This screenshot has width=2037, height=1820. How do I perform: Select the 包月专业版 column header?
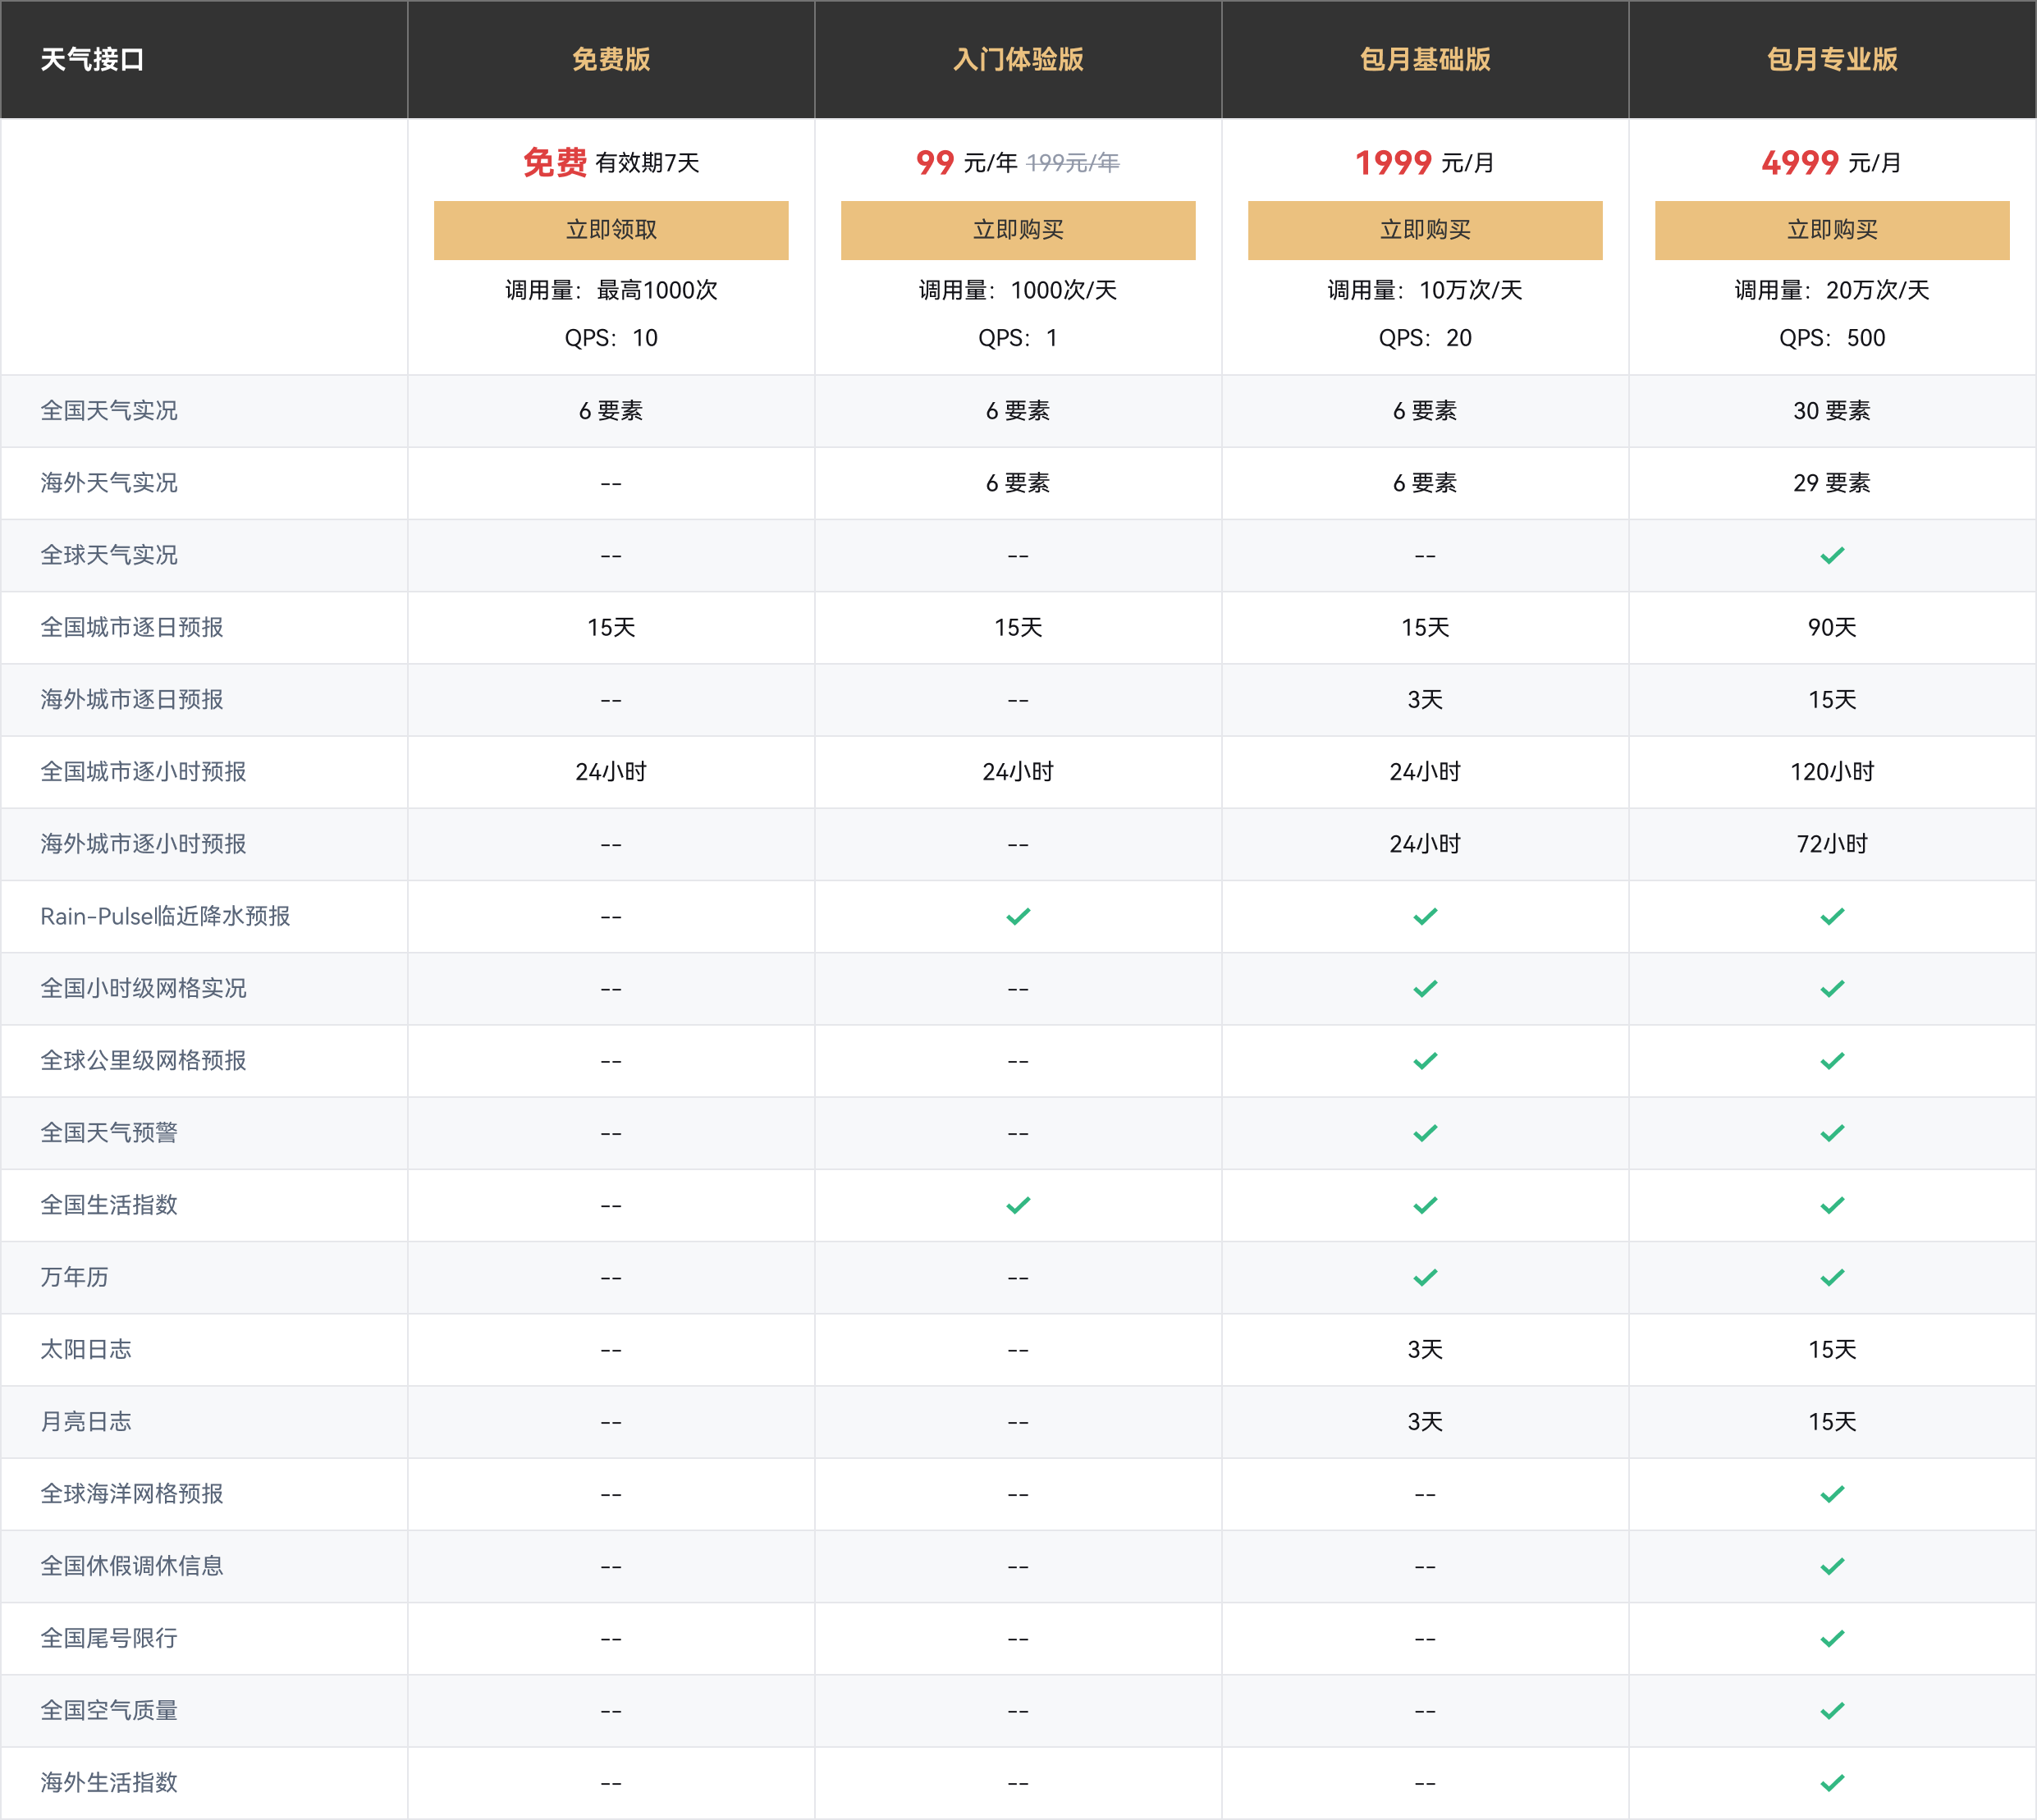pos(1832,59)
